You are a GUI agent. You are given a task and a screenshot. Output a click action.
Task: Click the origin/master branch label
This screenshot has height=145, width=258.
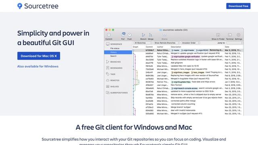187,50
